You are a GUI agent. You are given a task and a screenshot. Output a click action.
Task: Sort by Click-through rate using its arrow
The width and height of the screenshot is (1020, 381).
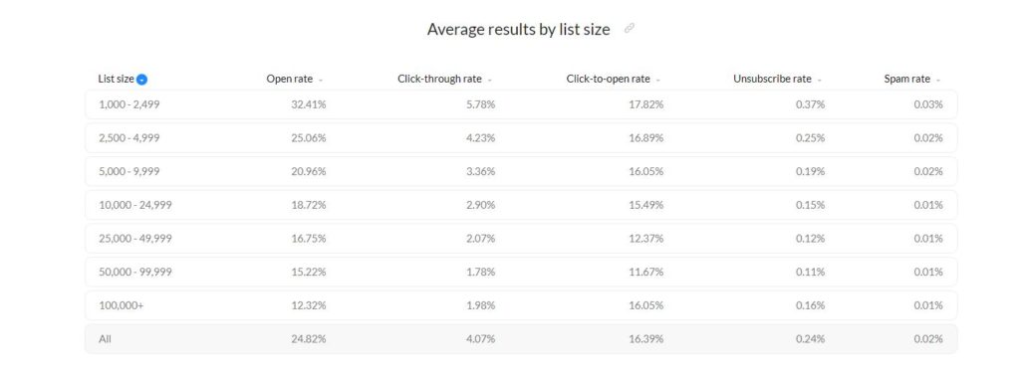pyautogui.click(x=490, y=80)
